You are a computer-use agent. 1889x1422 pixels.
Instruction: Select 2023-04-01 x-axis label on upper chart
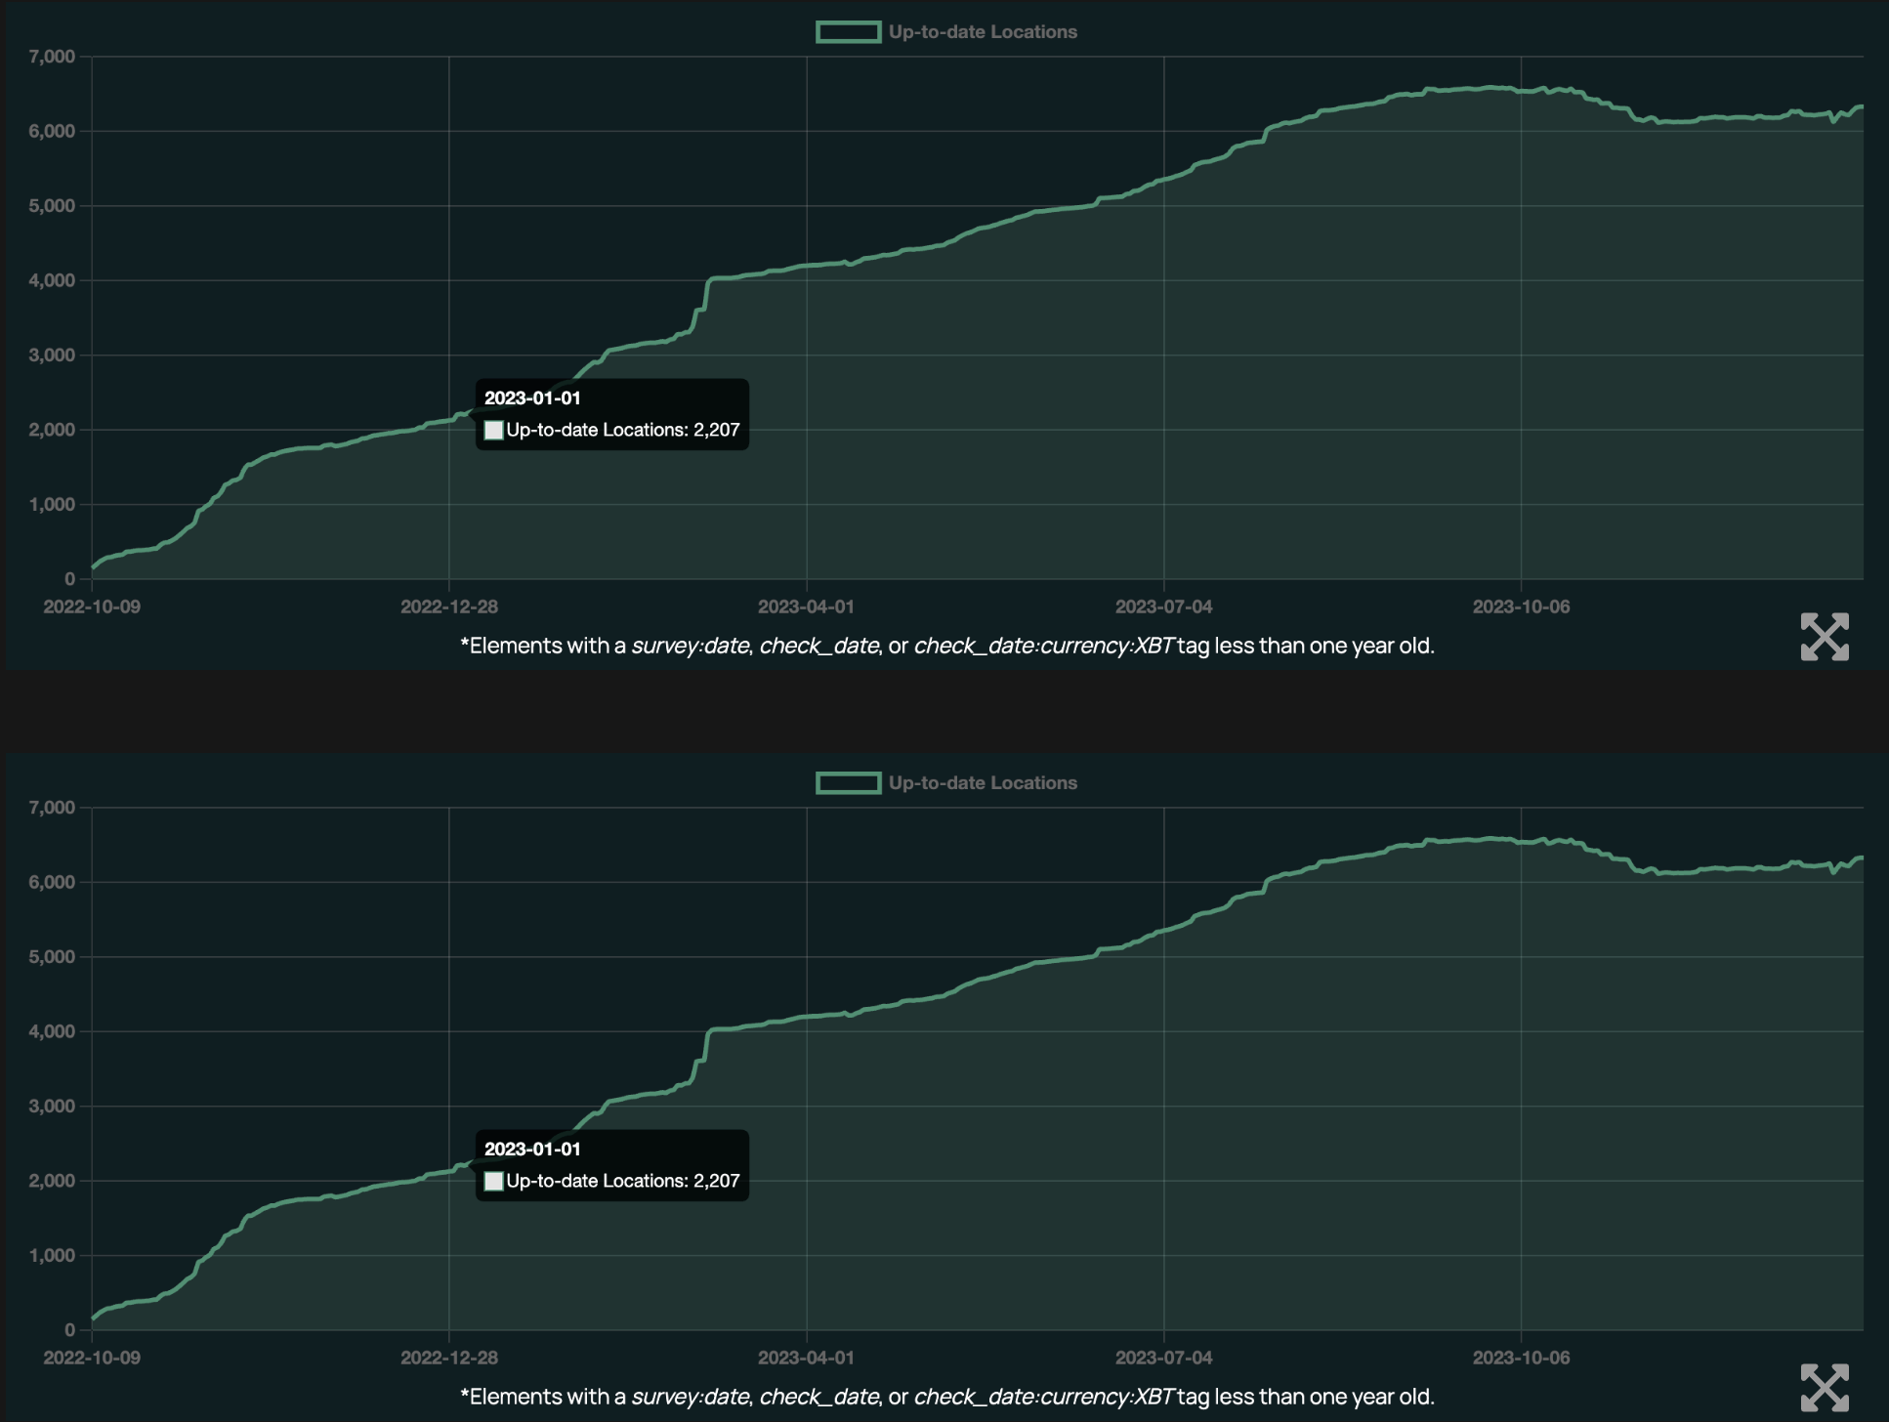click(x=806, y=606)
